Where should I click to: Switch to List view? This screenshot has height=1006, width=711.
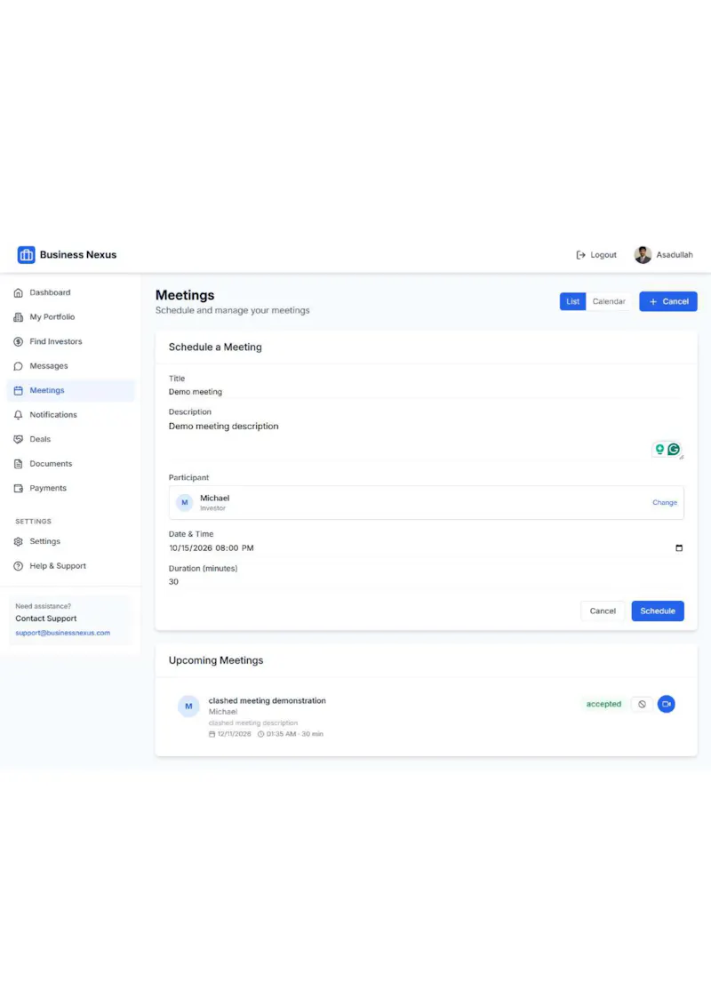pyautogui.click(x=572, y=301)
